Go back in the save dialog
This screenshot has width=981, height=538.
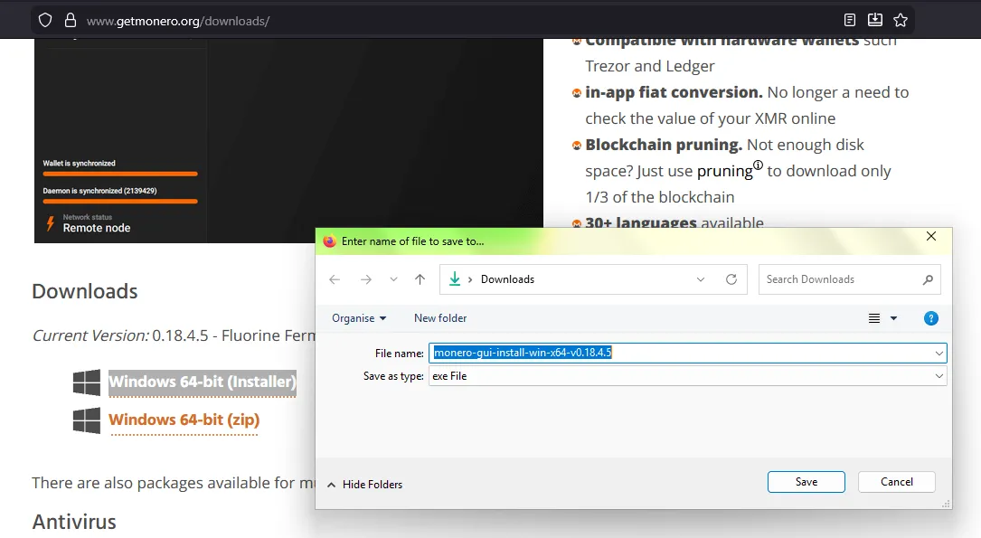[x=335, y=279]
